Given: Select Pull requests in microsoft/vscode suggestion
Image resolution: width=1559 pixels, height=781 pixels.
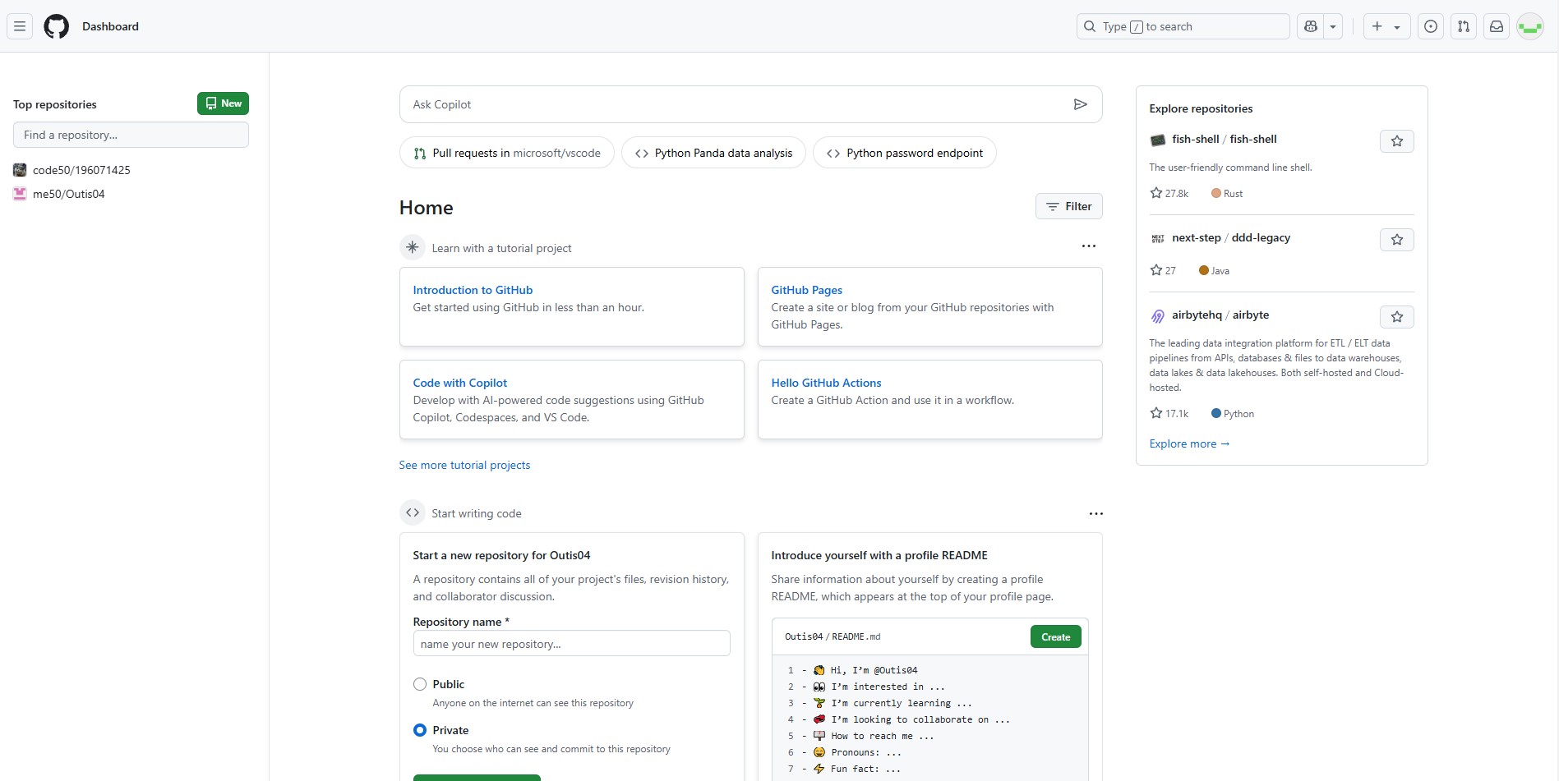Looking at the screenshot, I should click(507, 153).
